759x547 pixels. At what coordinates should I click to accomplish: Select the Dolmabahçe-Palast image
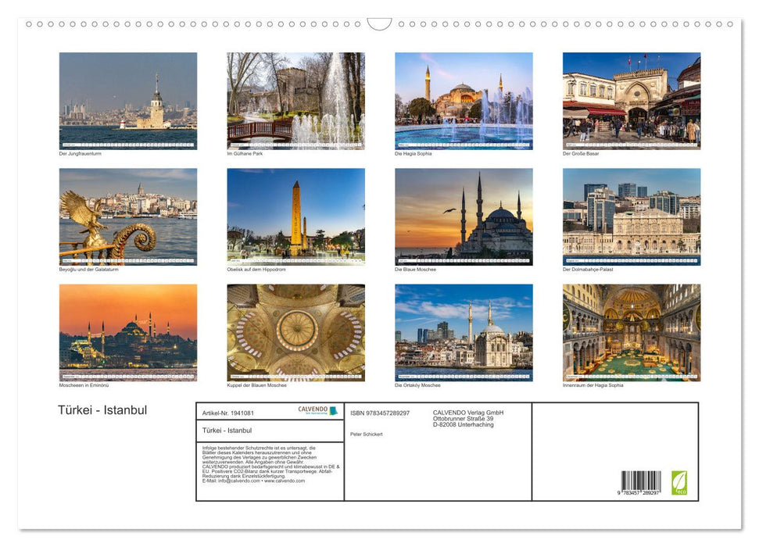632,216
